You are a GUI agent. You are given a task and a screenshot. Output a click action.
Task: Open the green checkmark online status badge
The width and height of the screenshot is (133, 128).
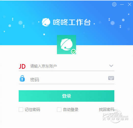pyautogui.click(x=73, y=52)
